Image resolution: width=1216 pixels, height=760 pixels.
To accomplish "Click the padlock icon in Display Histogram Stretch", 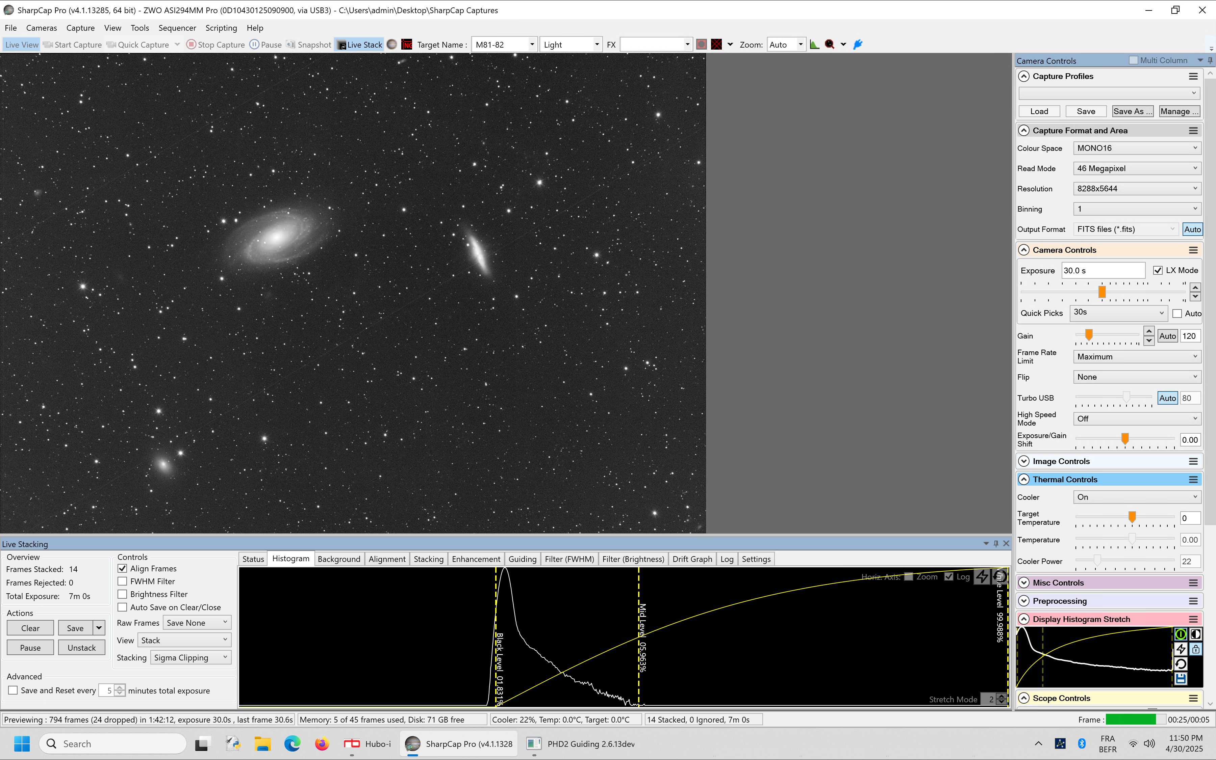I will (x=1195, y=649).
